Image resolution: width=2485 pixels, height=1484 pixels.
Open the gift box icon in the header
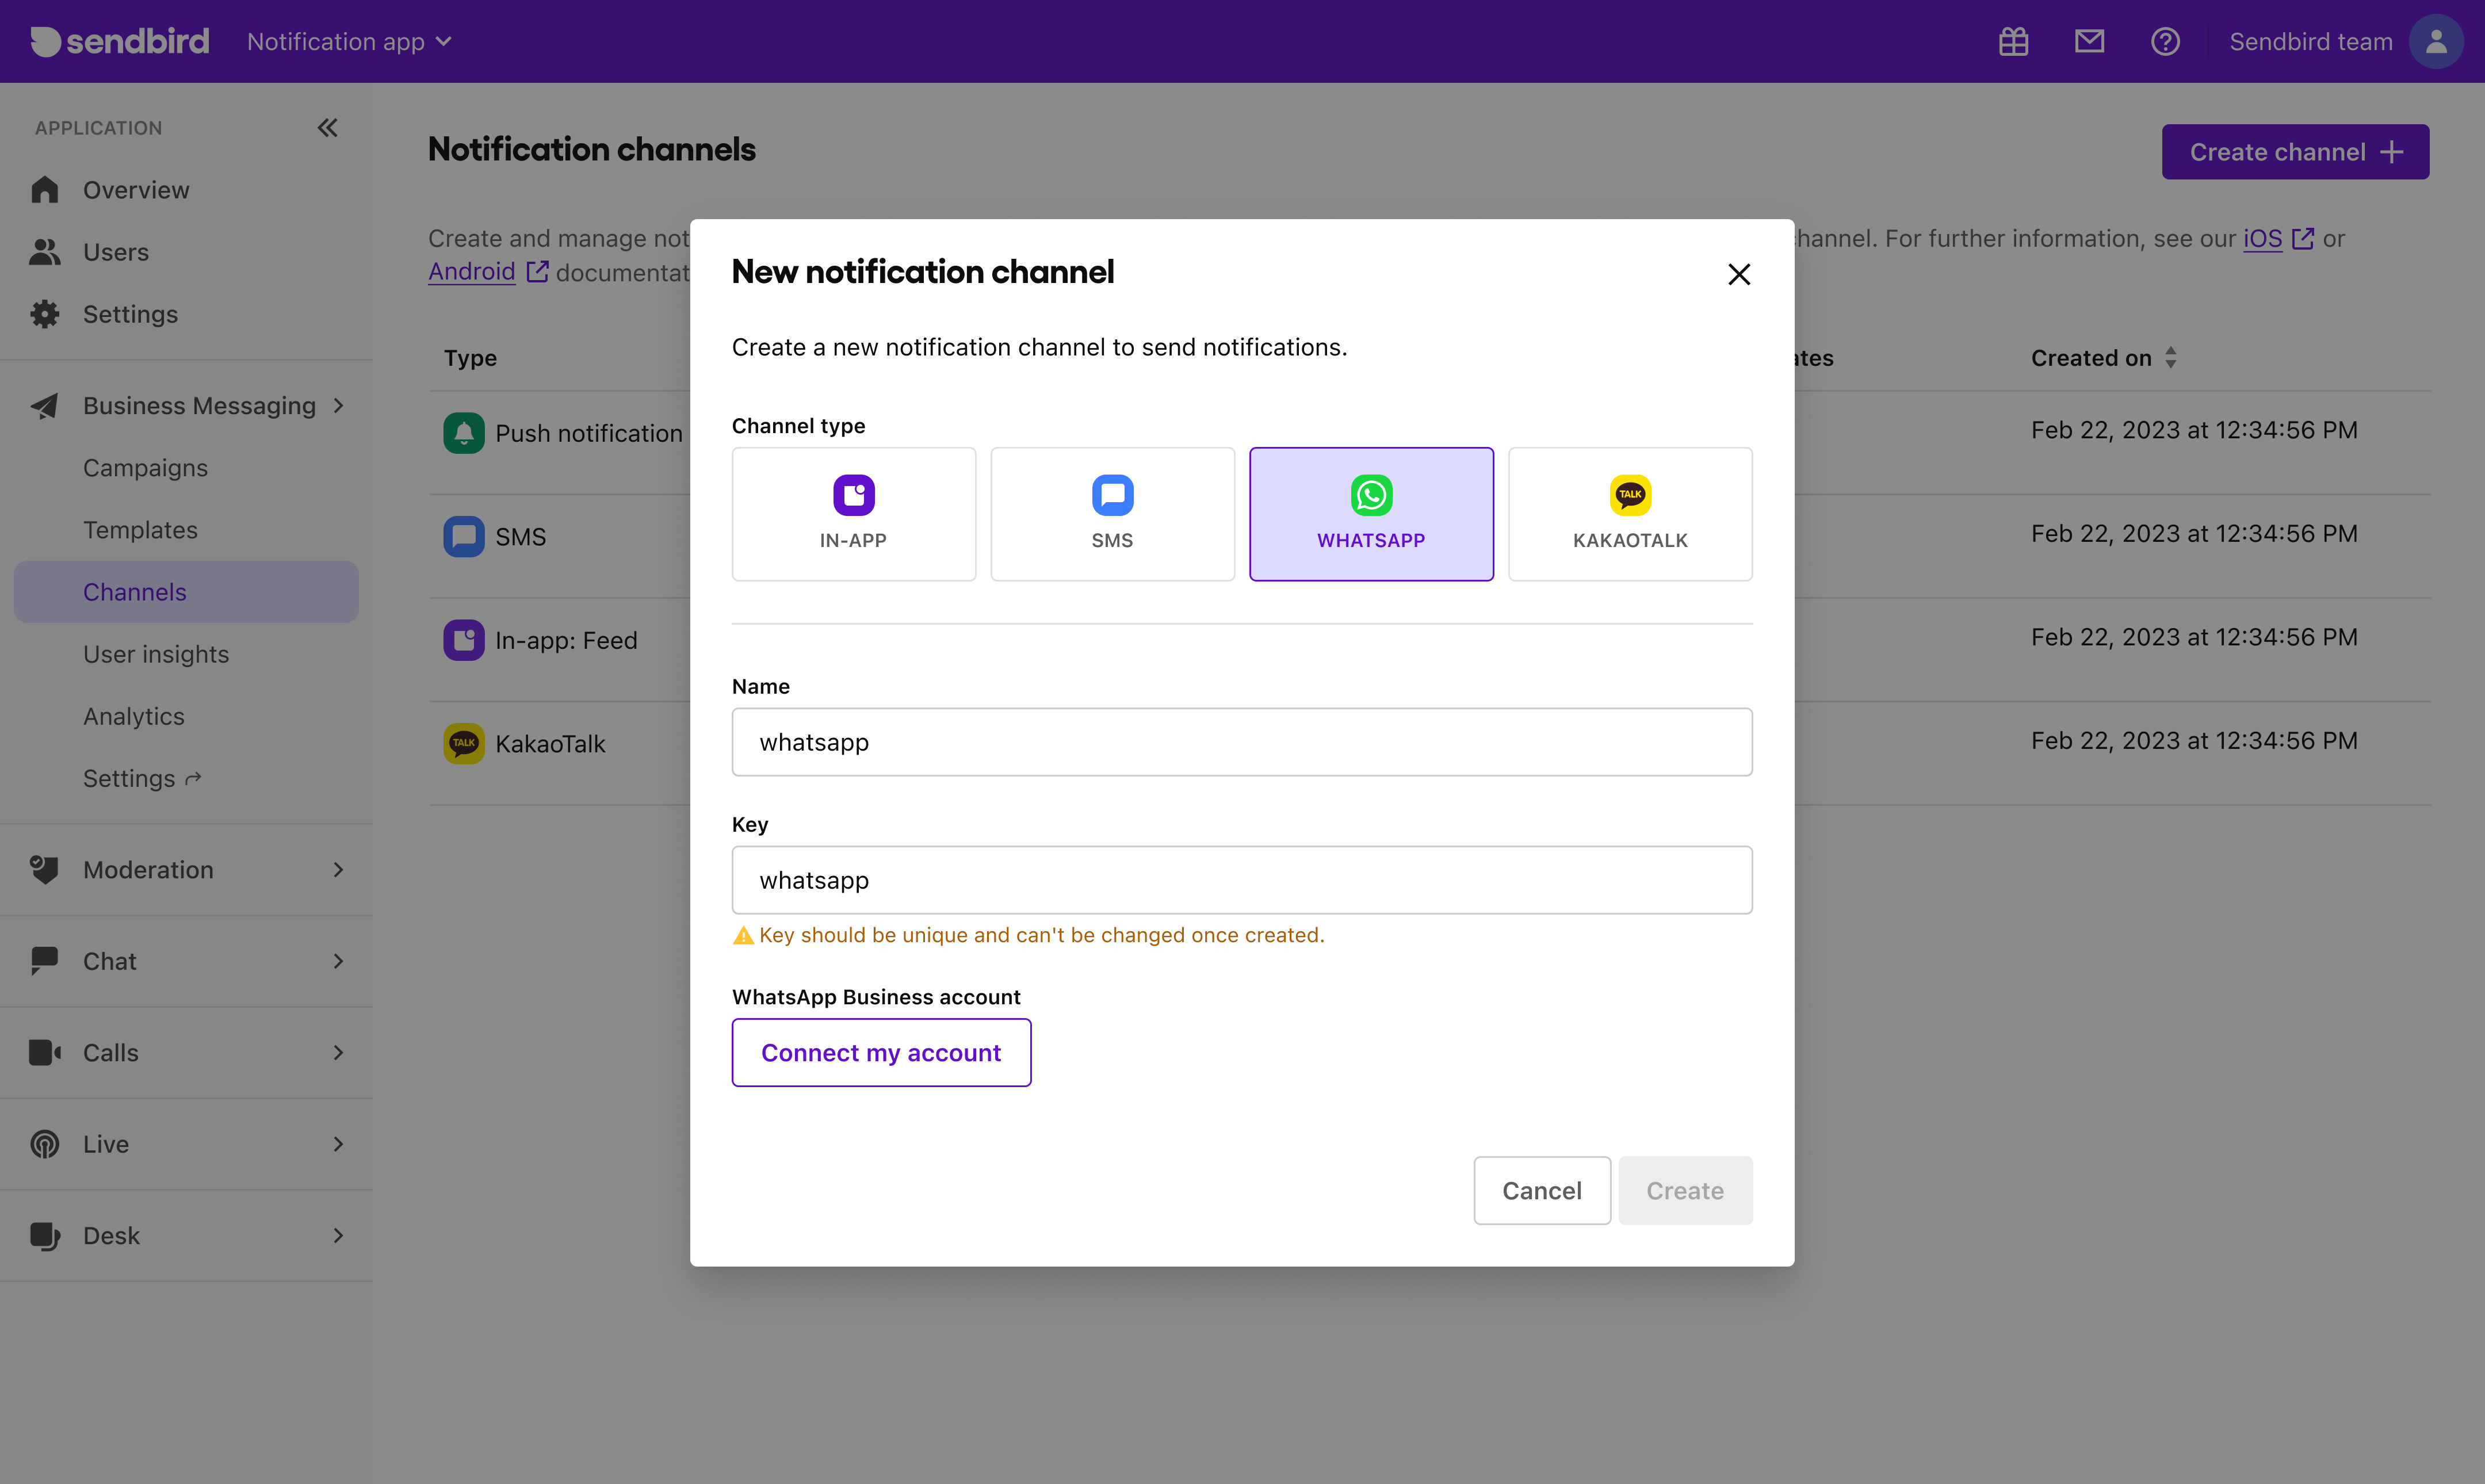(x=2013, y=41)
